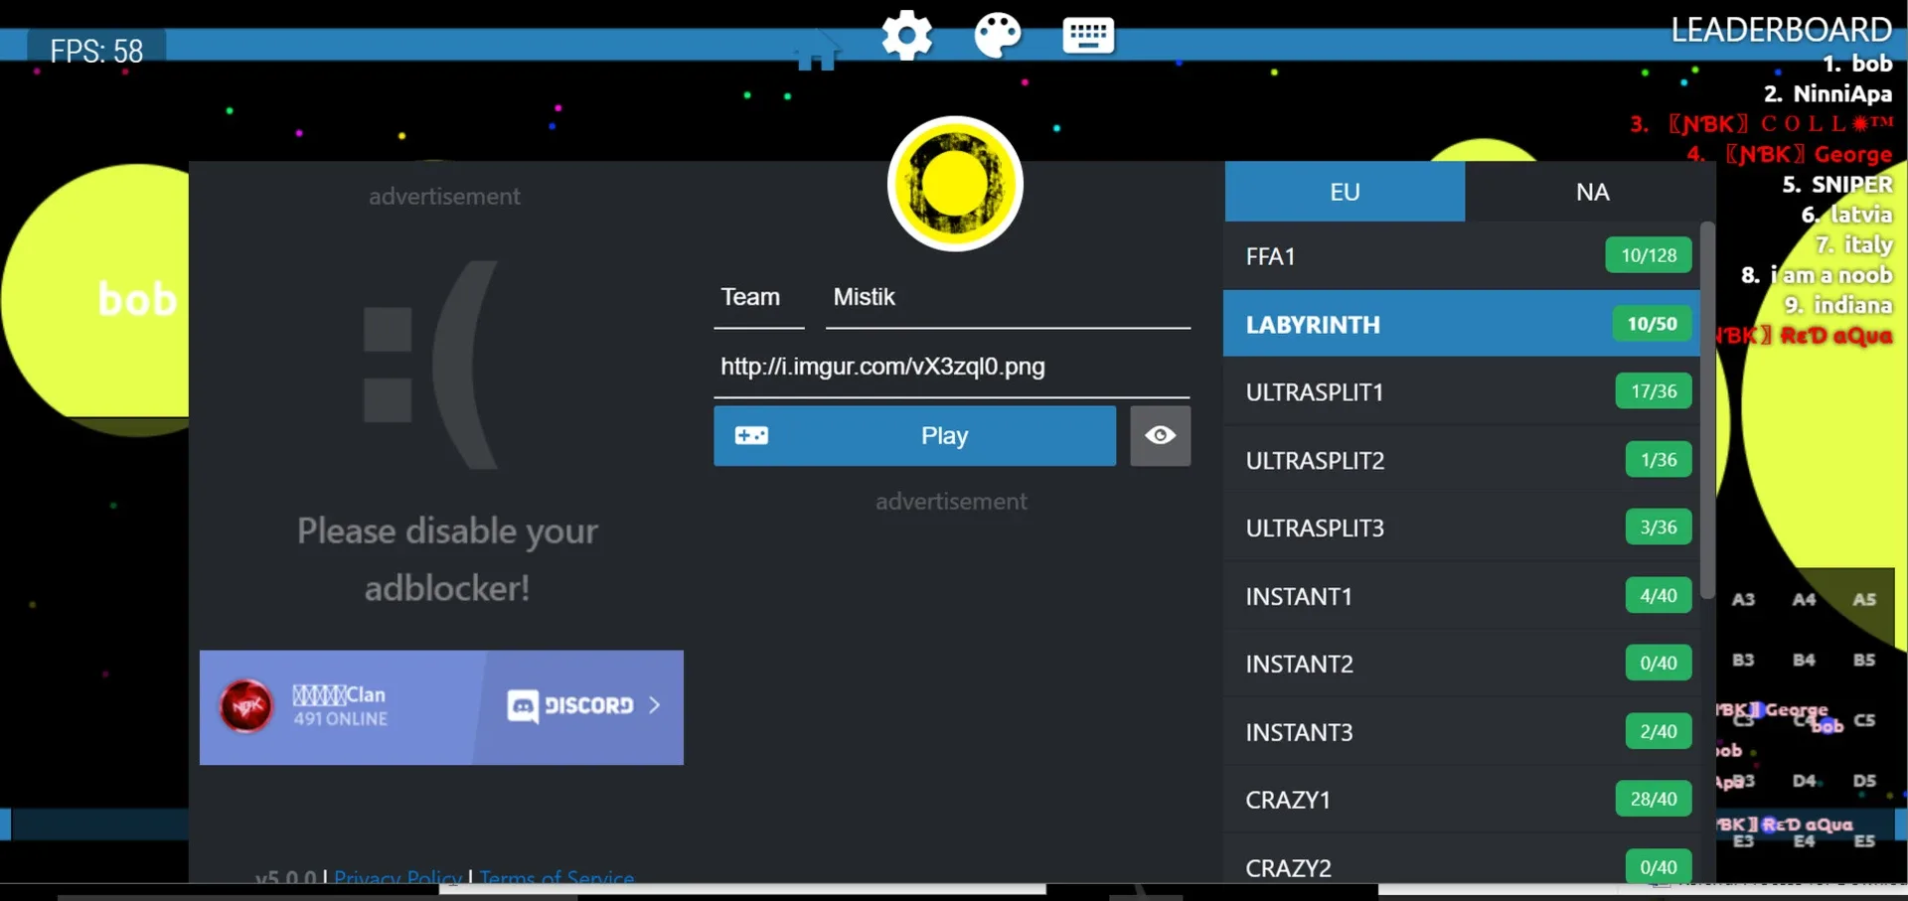Toggle spectate mode with the eye icon

pyautogui.click(x=1160, y=435)
